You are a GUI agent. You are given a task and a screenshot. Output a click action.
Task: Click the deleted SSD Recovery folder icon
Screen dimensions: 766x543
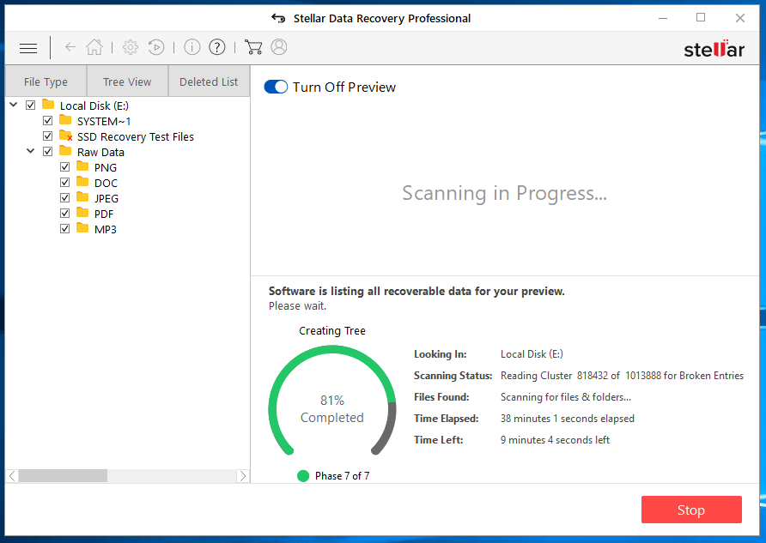click(x=65, y=136)
